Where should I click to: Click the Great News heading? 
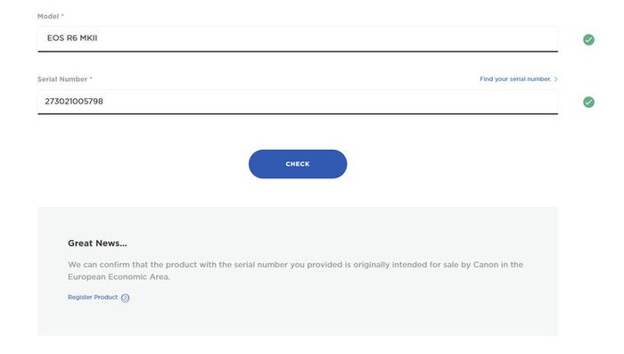97,243
